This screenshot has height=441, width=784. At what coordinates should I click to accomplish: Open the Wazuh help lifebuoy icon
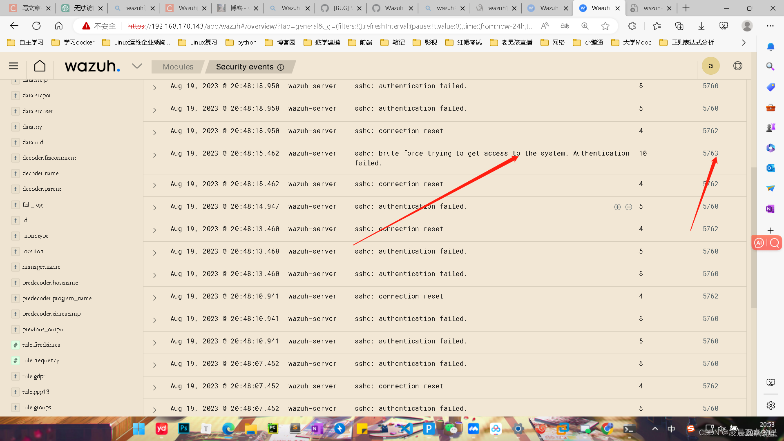(x=737, y=66)
